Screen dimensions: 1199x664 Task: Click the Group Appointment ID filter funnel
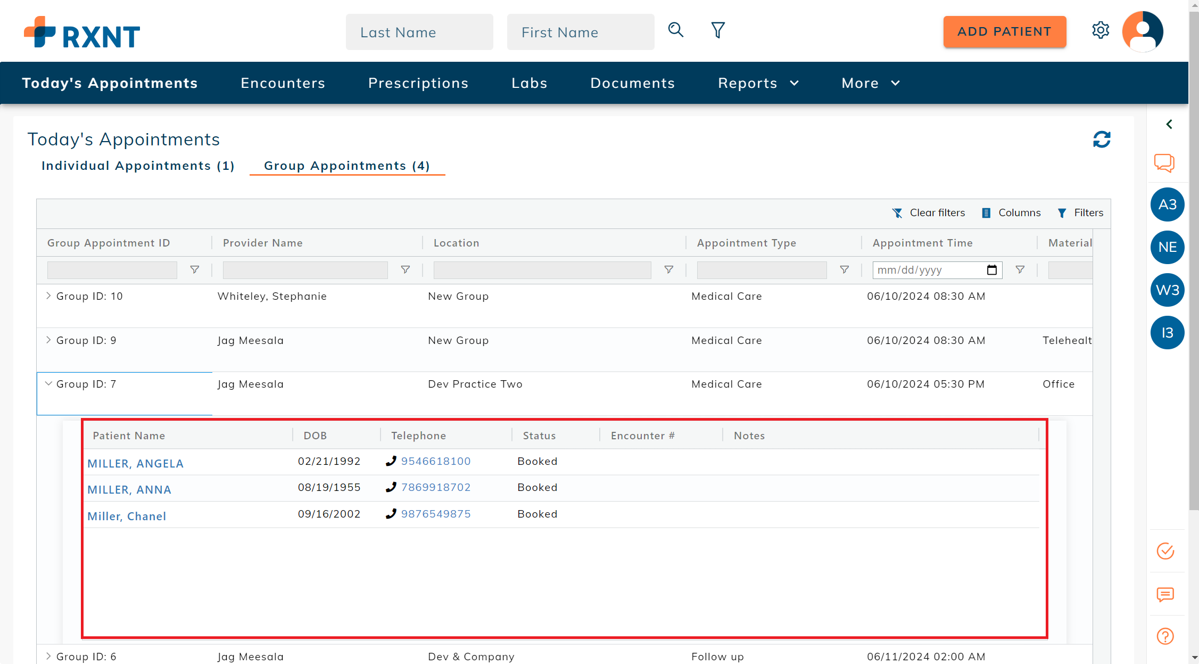195,270
